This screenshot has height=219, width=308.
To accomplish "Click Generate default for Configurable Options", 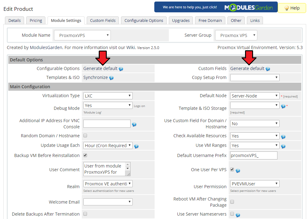I will (x=100, y=68).
